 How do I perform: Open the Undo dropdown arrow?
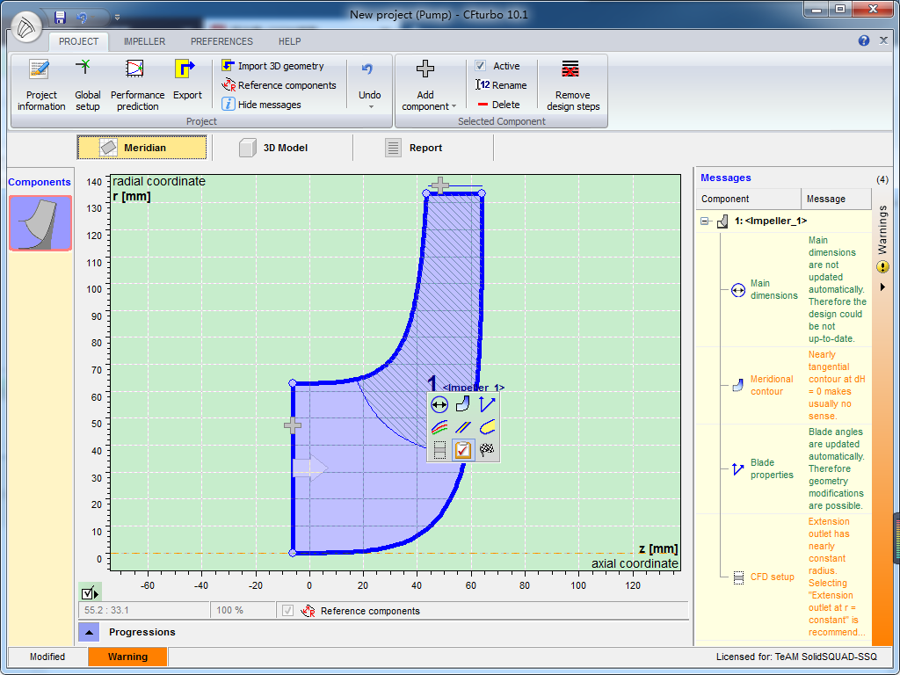(x=370, y=106)
